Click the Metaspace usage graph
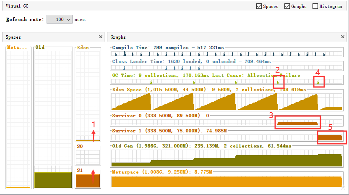349x195 pixels. pyautogui.click(x=227, y=182)
